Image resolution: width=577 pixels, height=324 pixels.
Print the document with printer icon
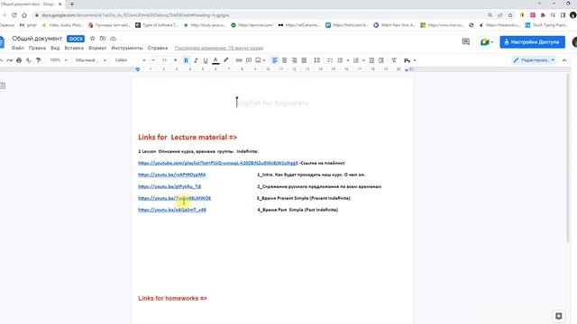[19, 60]
